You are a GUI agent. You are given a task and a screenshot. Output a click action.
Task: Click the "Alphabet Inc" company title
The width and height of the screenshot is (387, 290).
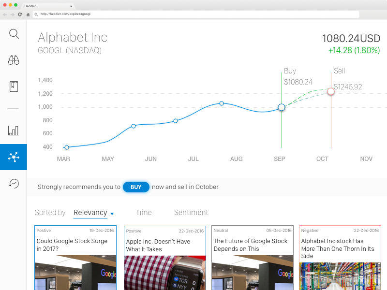[x=73, y=38]
